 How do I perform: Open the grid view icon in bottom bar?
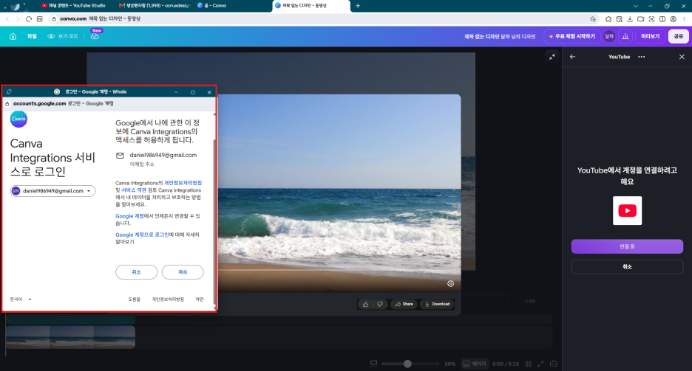coord(529,364)
